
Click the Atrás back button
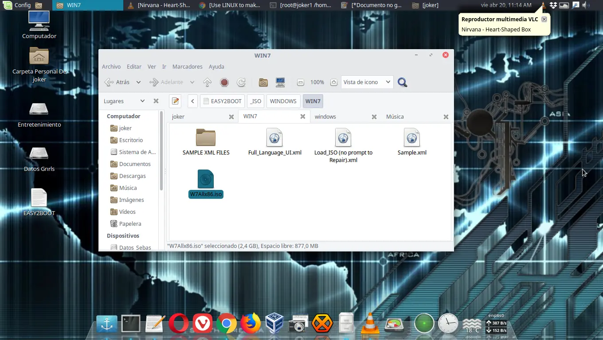click(117, 82)
